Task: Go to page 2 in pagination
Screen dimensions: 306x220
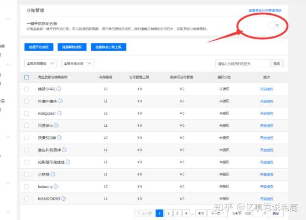Action: click(168, 213)
